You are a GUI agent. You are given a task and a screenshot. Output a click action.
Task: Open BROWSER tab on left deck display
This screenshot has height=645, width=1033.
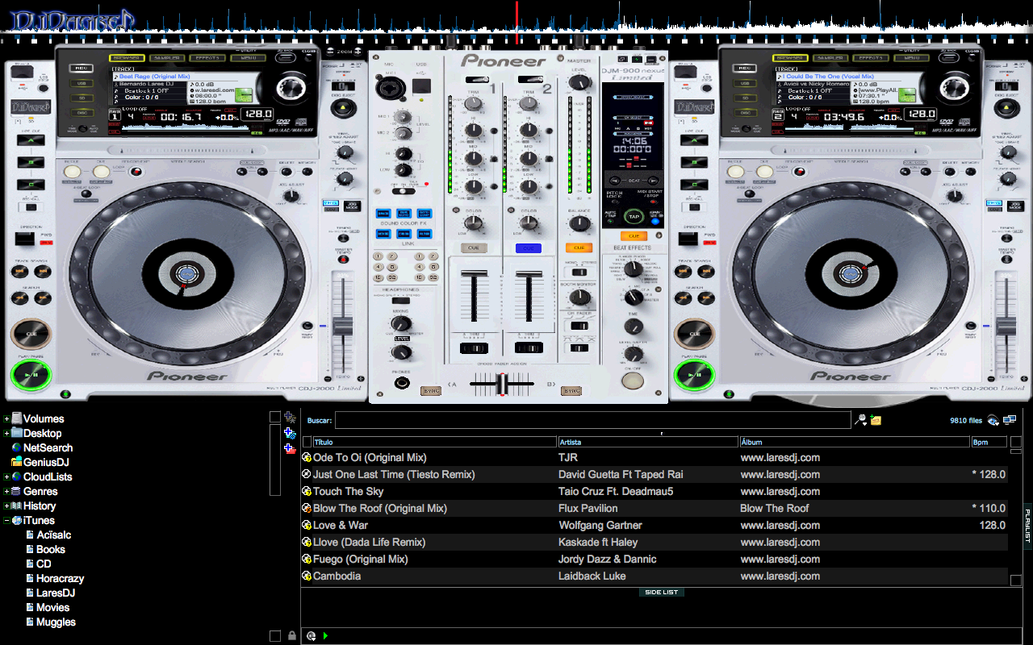pyautogui.click(x=128, y=58)
